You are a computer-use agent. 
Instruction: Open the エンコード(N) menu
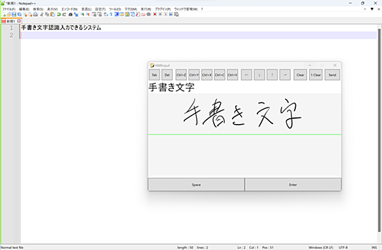70,9
